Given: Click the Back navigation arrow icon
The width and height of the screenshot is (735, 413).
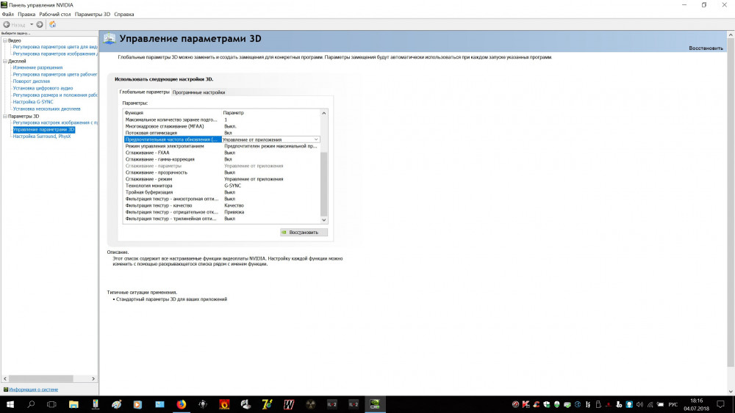Looking at the screenshot, I should (x=7, y=24).
